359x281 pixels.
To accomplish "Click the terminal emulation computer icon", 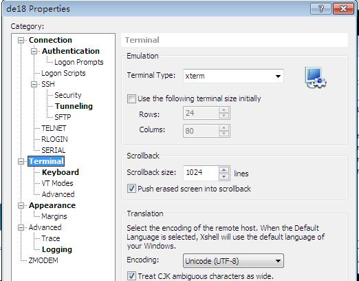I will tap(316, 77).
